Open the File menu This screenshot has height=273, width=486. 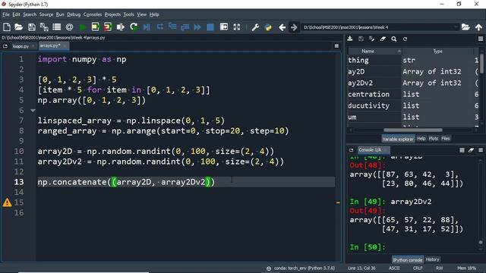(6, 14)
